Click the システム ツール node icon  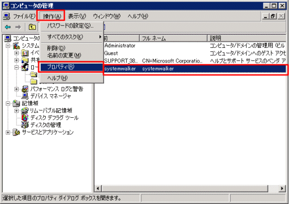click(x=16, y=46)
